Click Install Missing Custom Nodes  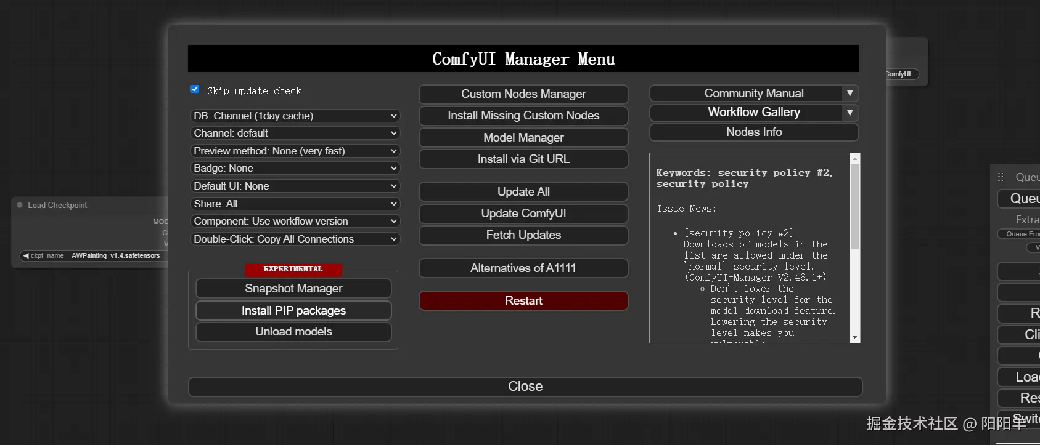[523, 116]
